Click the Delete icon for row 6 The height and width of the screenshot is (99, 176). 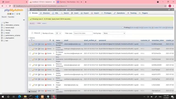(x=46, y=70)
